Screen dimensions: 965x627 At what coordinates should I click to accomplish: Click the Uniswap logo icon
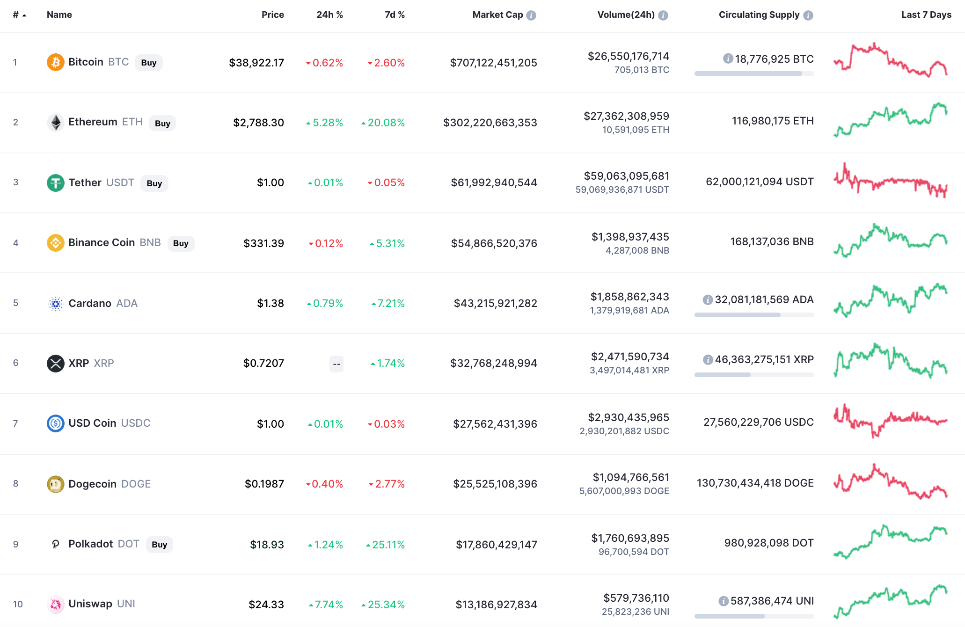pyautogui.click(x=56, y=604)
